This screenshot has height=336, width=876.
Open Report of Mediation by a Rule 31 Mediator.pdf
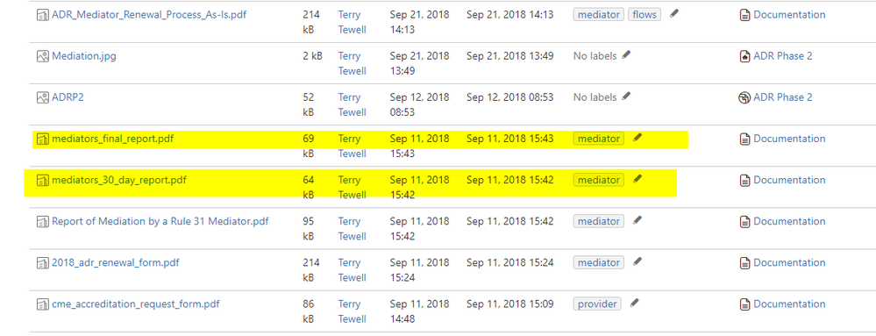pos(160,221)
